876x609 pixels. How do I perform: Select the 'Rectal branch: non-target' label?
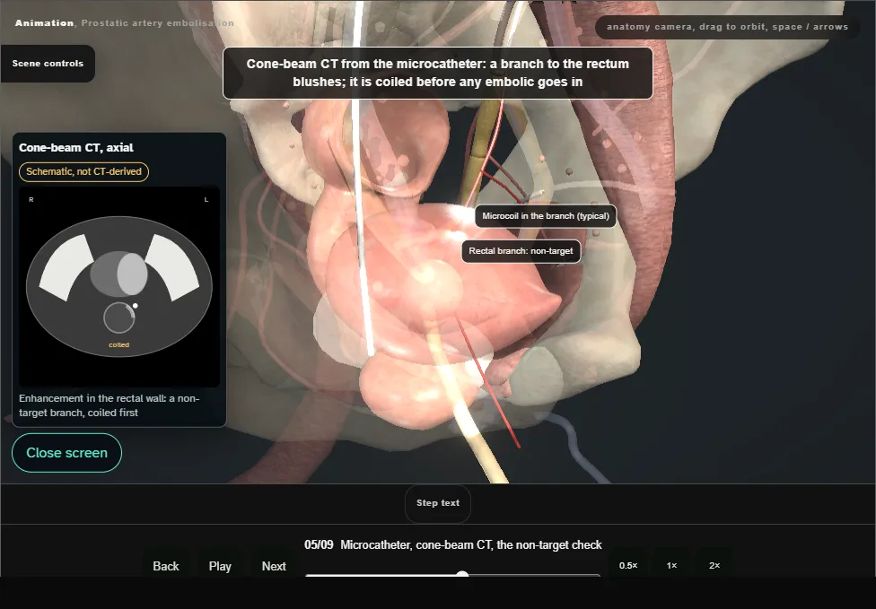click(x=521, y=251)
